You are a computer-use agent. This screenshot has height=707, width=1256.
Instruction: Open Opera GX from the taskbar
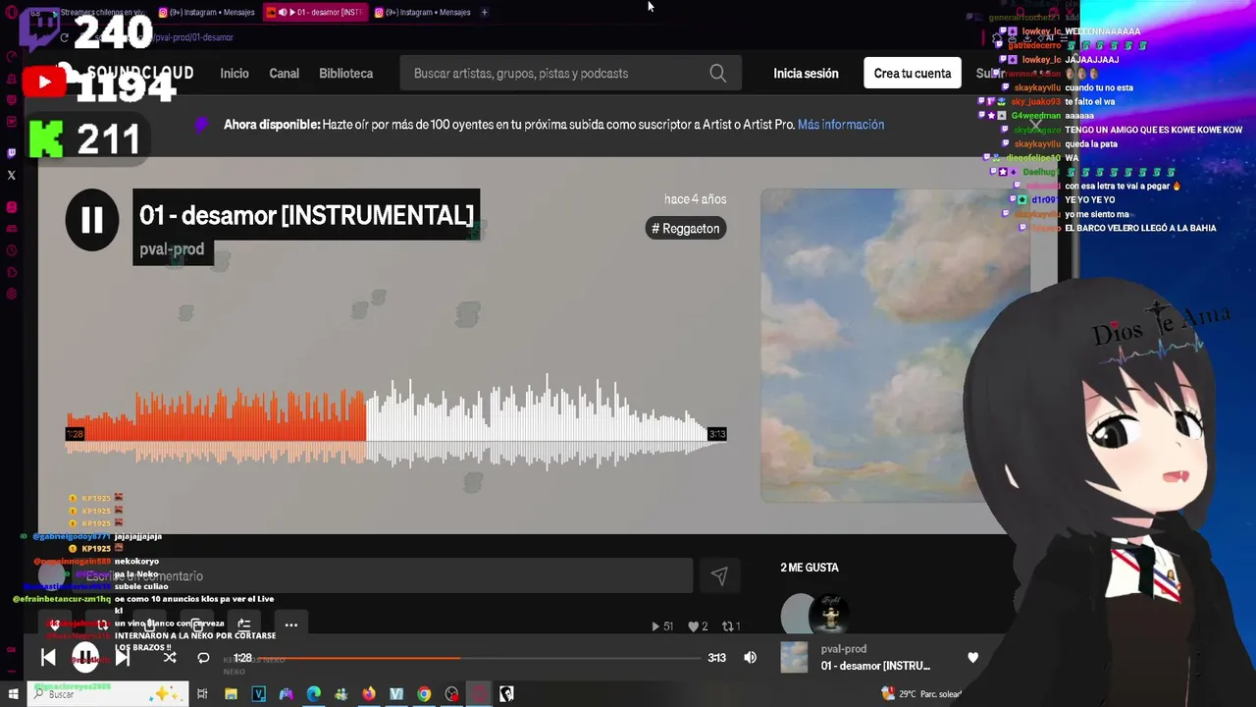tap(479, 694)
